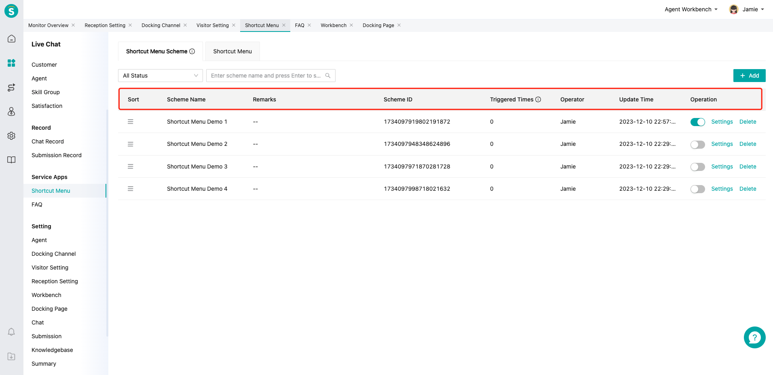Enable the Shortcut Menu Demo 3 scheme toggle
The width and height of the screenshot is (773, 375).
pos(697,167)
